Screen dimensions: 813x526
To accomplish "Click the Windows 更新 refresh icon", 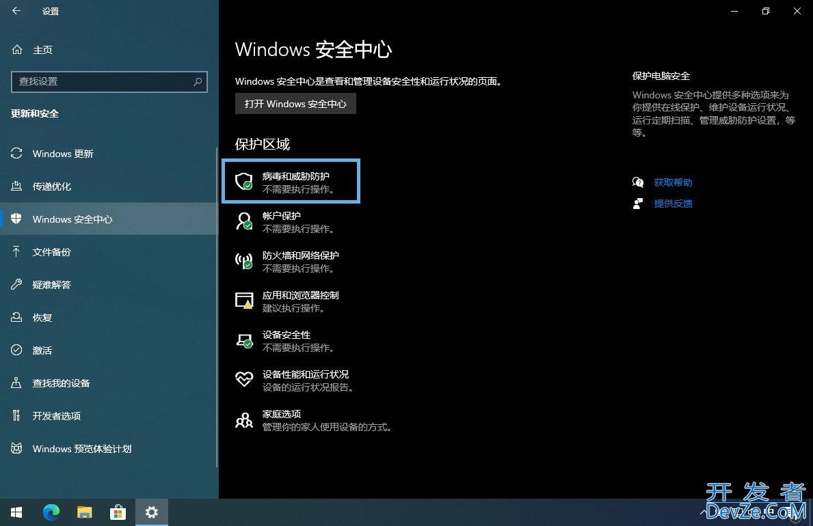I will [x=16, y=154].
